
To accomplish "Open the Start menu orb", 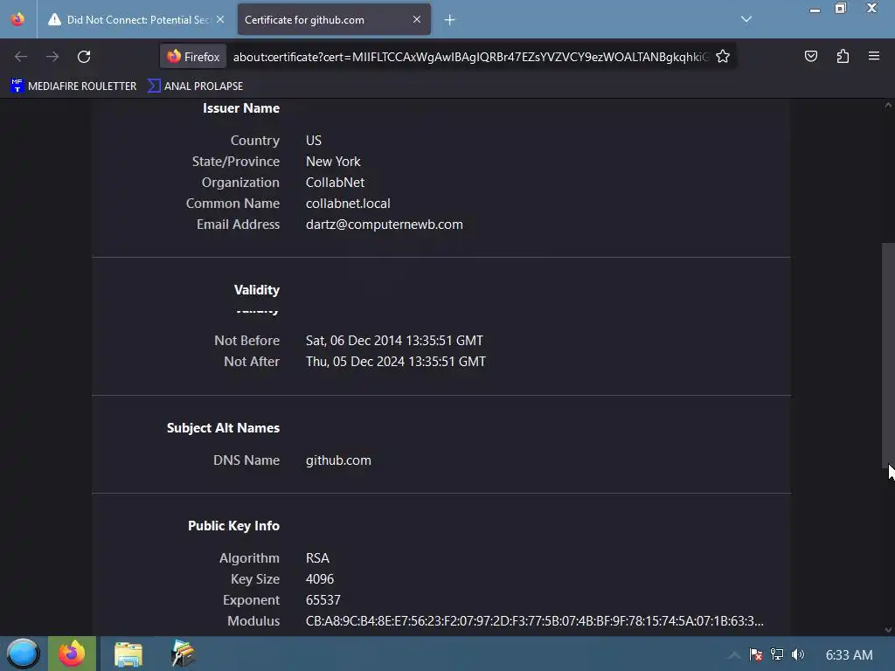I will 23,654.
